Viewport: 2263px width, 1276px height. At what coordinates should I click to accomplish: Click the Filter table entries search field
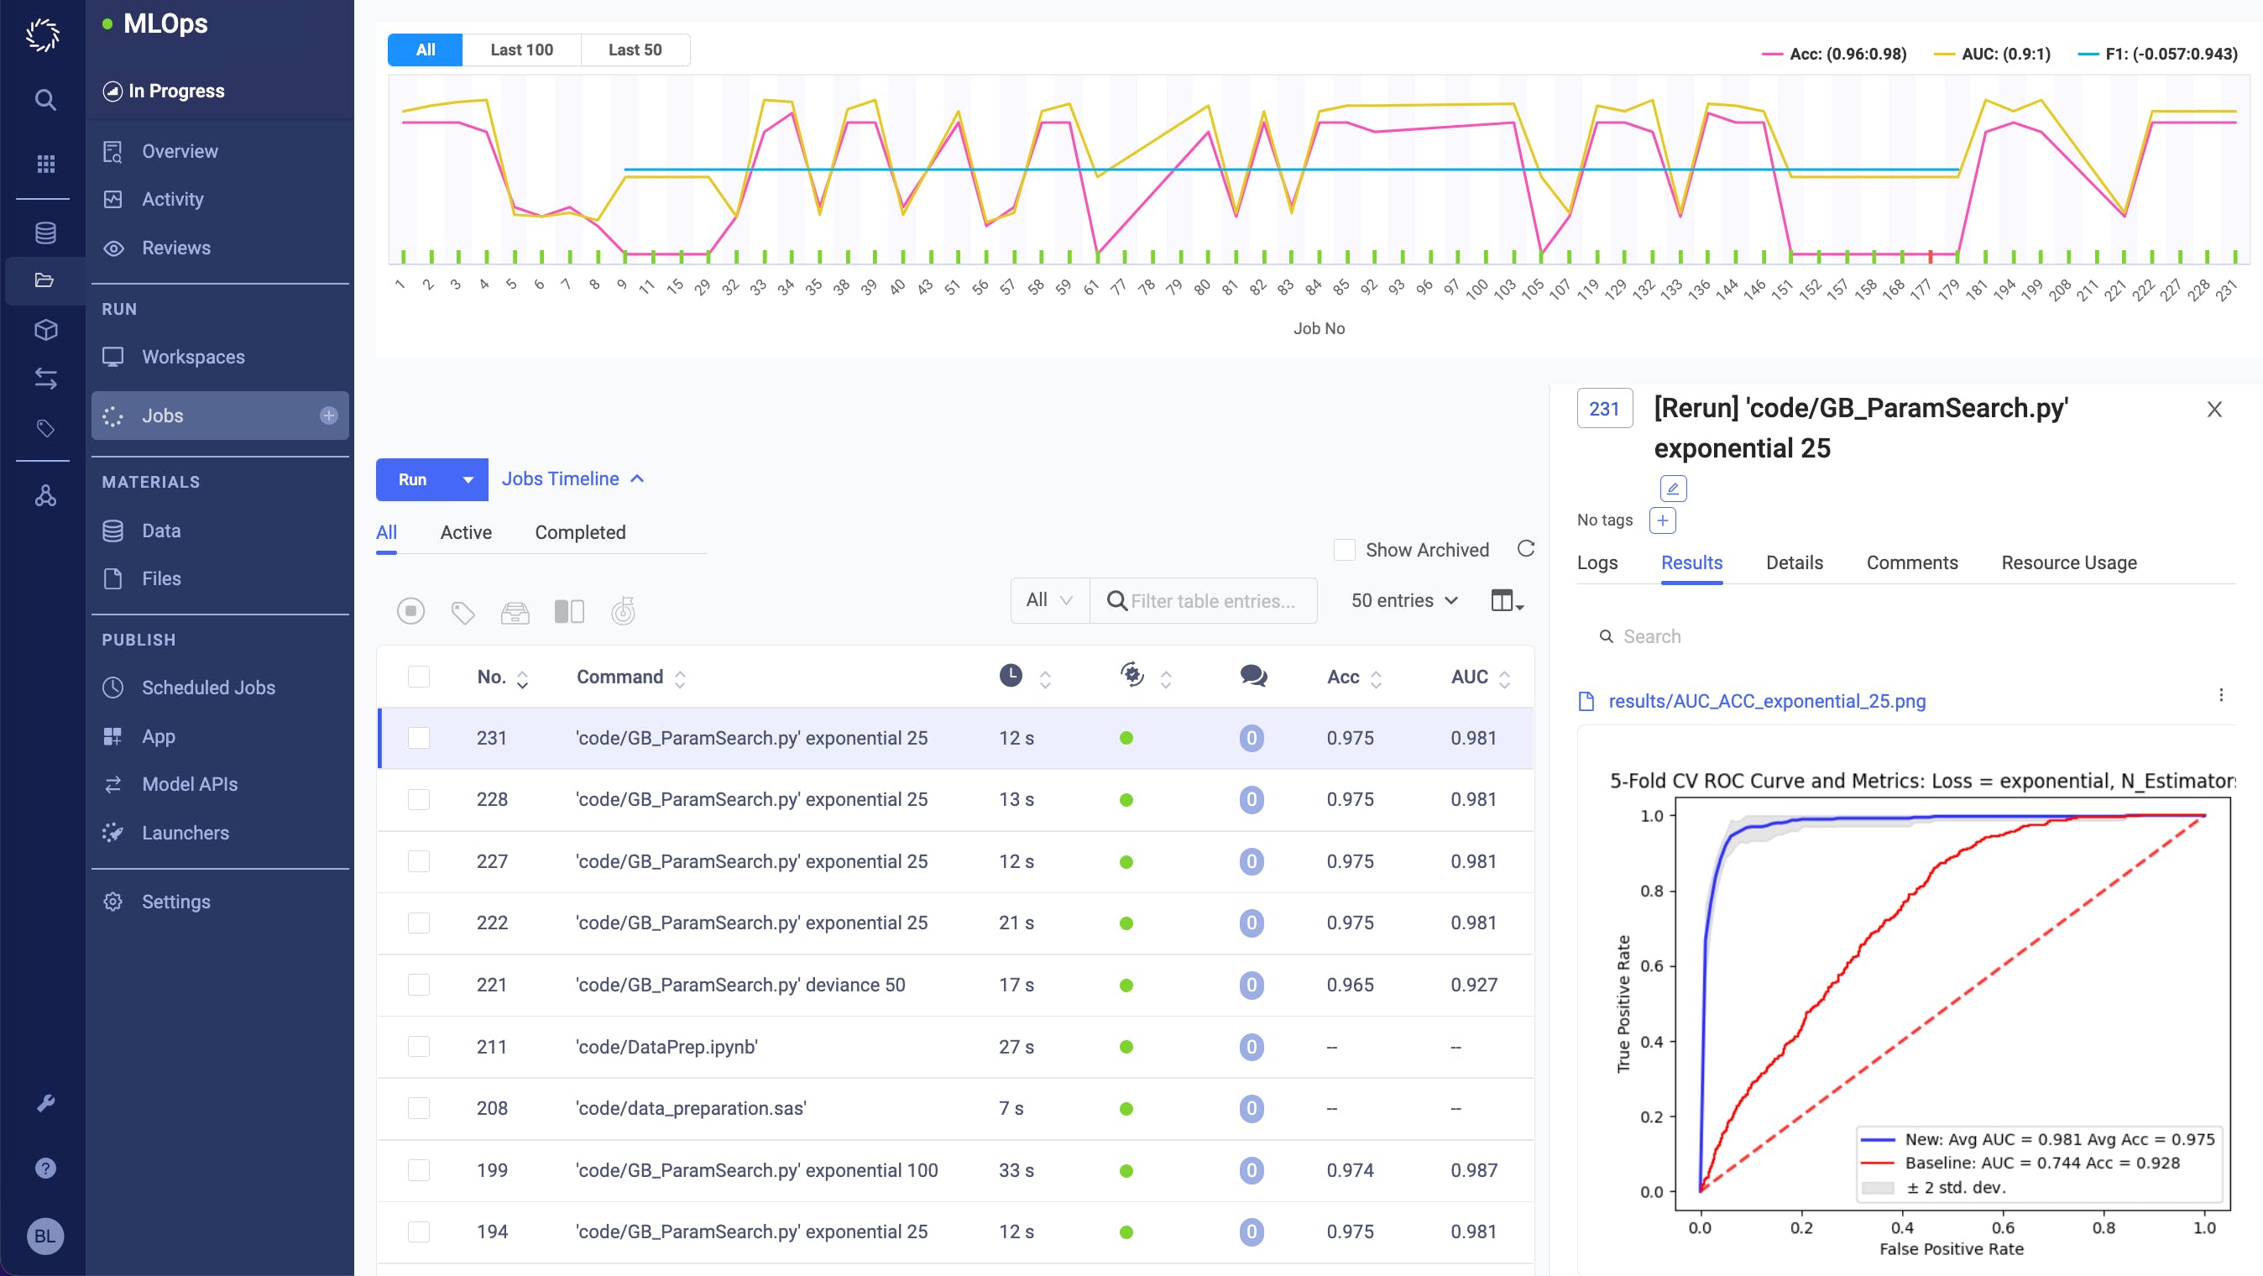(1212, 601)
